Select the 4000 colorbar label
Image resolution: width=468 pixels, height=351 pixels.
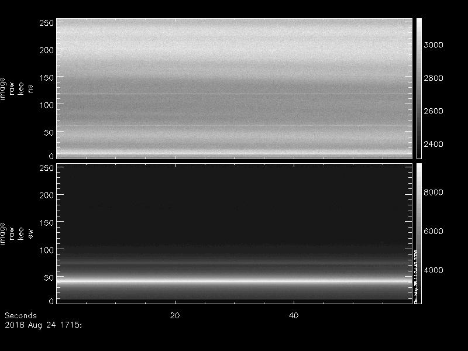click(x=433, y=270)
